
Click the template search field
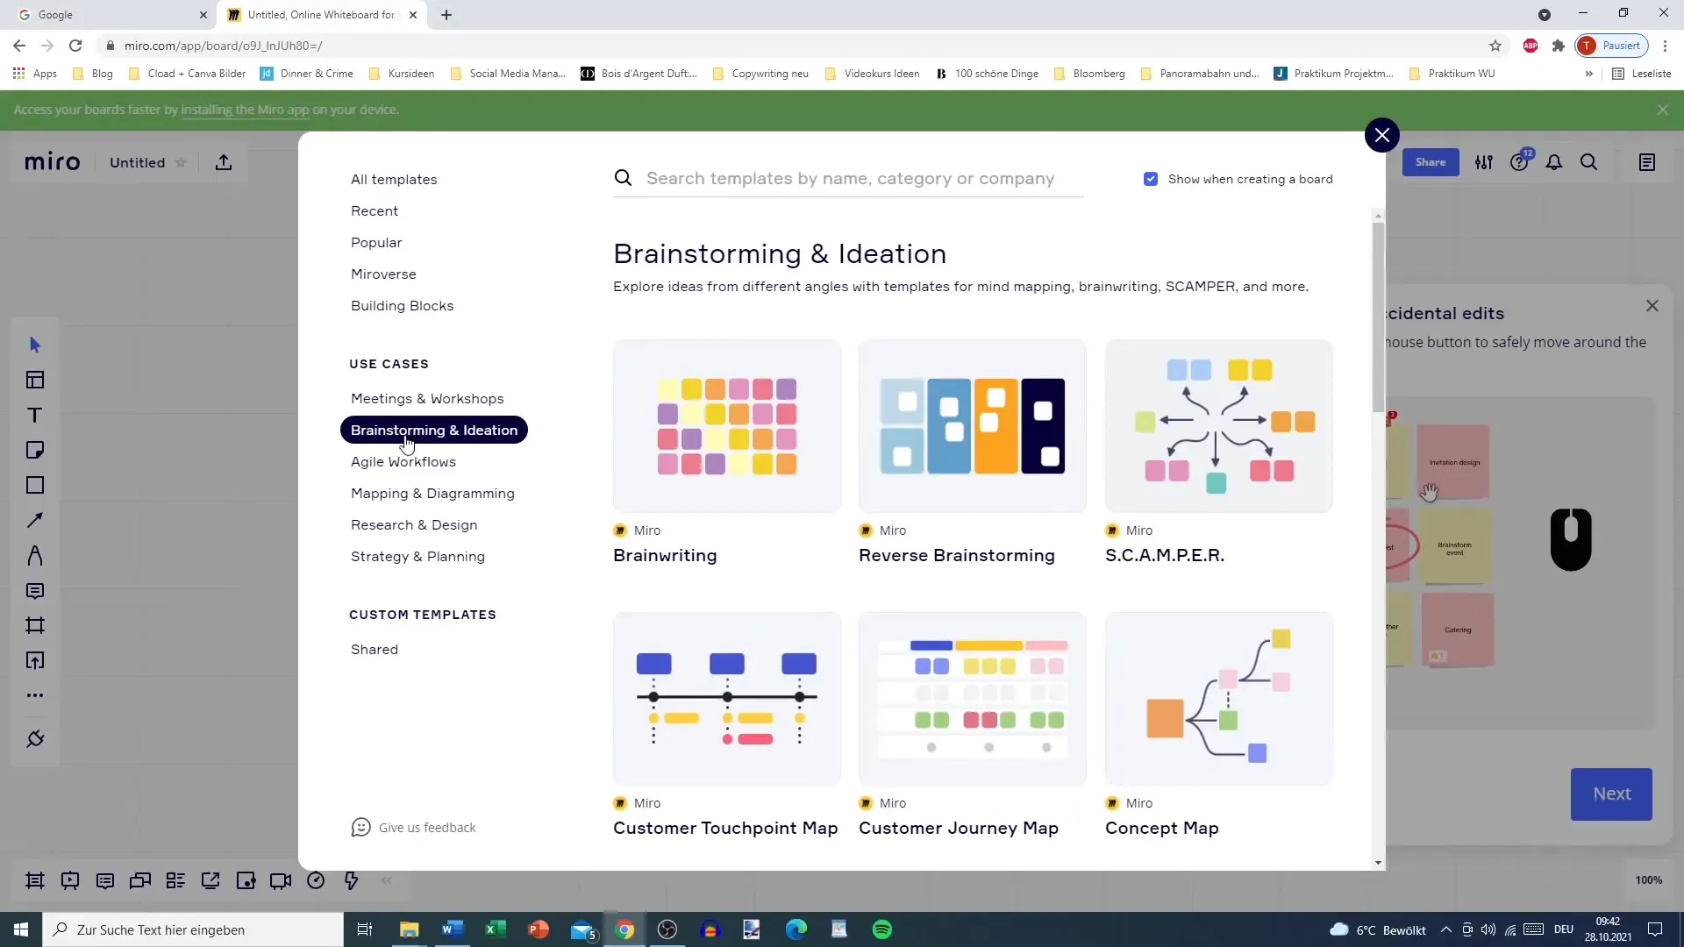pyautogui.click(x=848, y=179)
